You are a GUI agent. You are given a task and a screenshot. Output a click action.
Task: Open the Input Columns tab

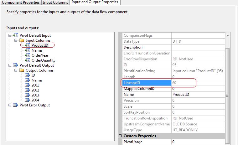[55, 2]
